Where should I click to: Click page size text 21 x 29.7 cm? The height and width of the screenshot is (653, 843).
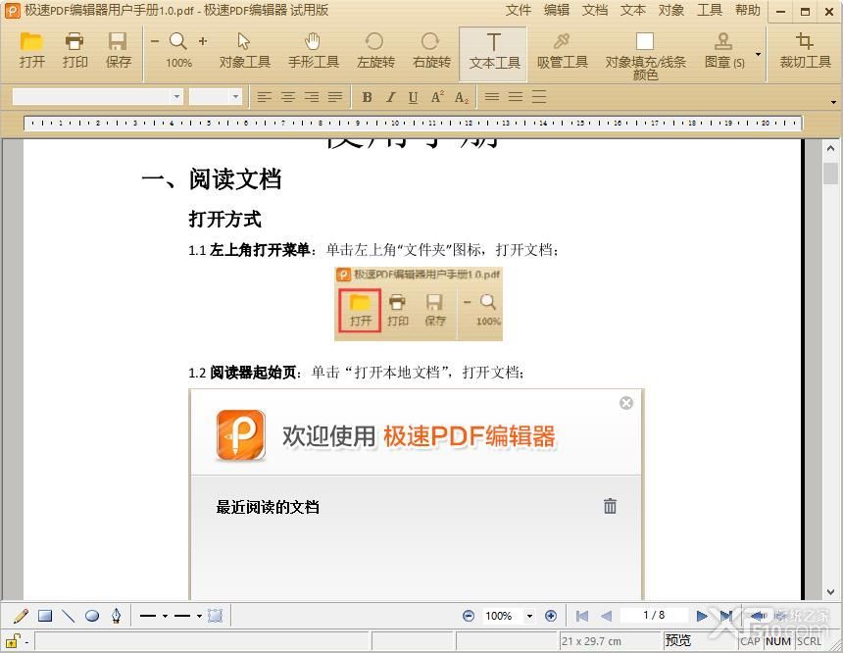pyautogui.click(x=591, y=641)
